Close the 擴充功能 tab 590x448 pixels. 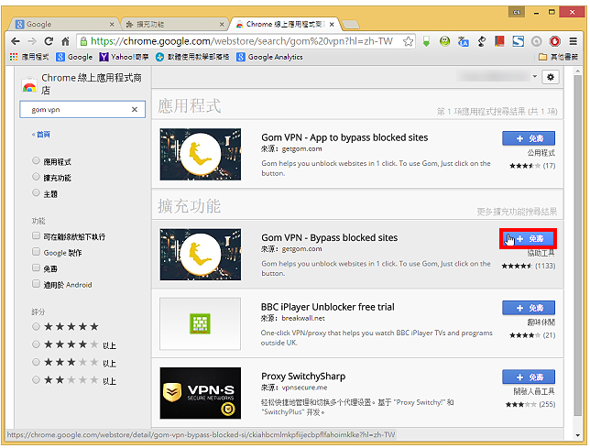(222, 25)
